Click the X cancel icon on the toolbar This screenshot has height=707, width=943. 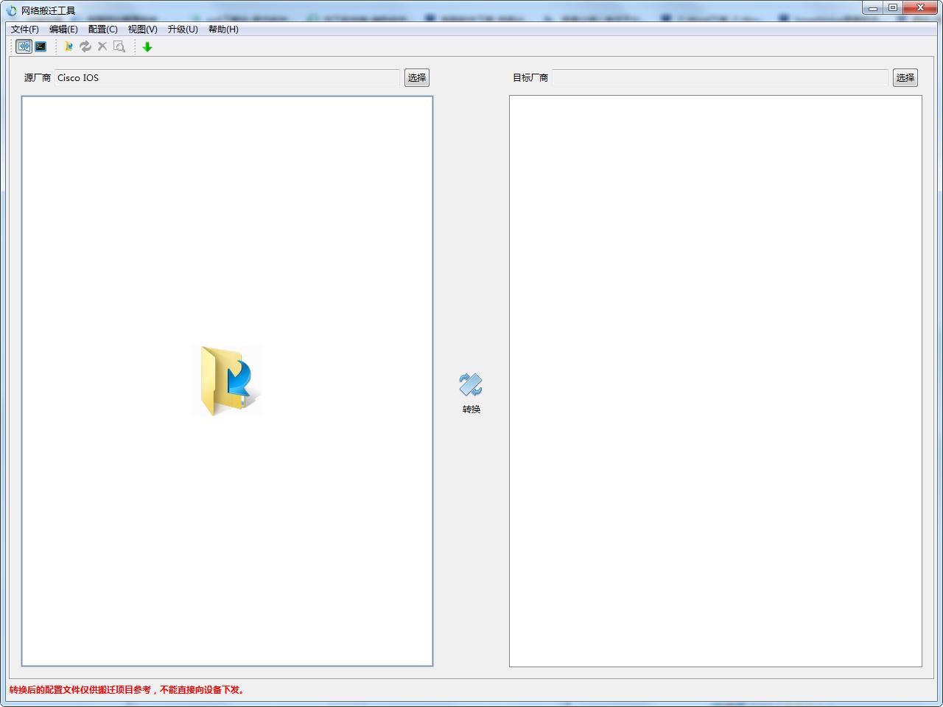(102, 46)
